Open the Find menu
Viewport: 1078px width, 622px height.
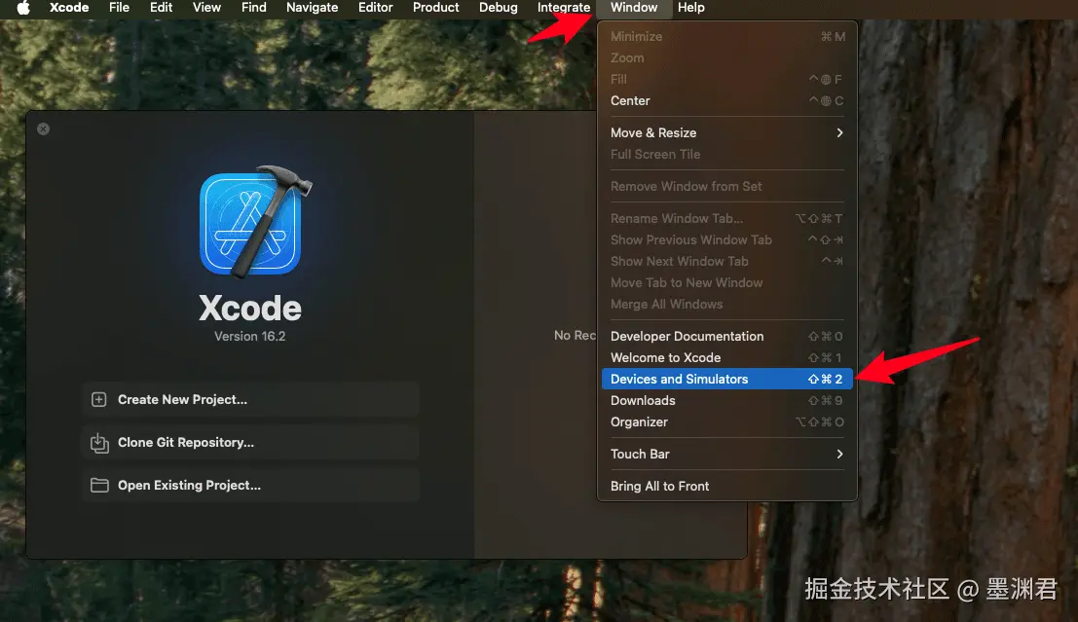coord(254,8)
